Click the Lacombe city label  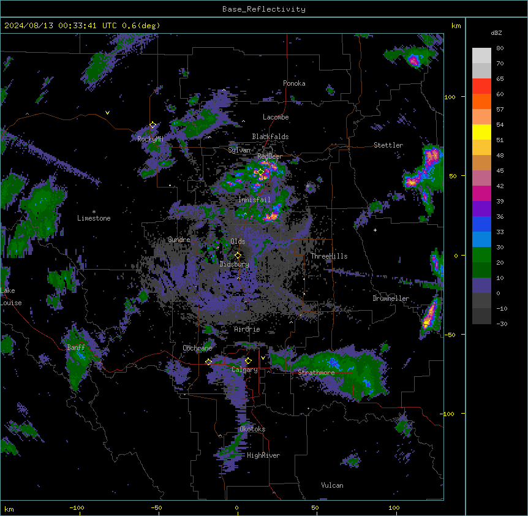point(276,117)
